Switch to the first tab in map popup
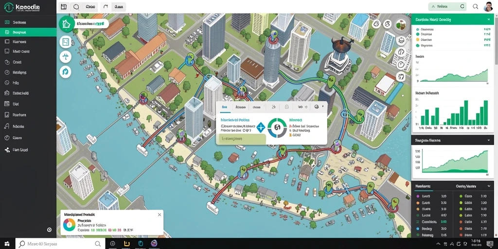The height and width of the screenshot is (249, 498). 224,107
